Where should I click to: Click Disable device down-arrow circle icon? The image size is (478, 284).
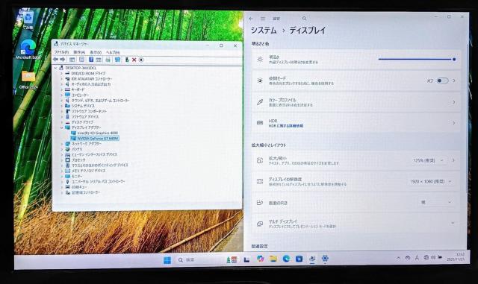pos(141,60)
